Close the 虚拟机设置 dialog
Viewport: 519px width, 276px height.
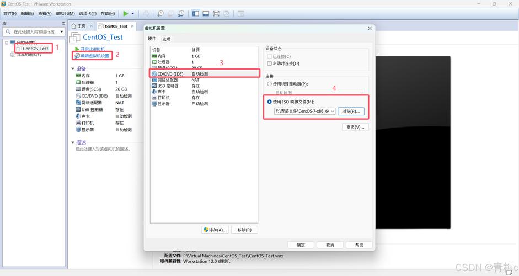(370, 29)
